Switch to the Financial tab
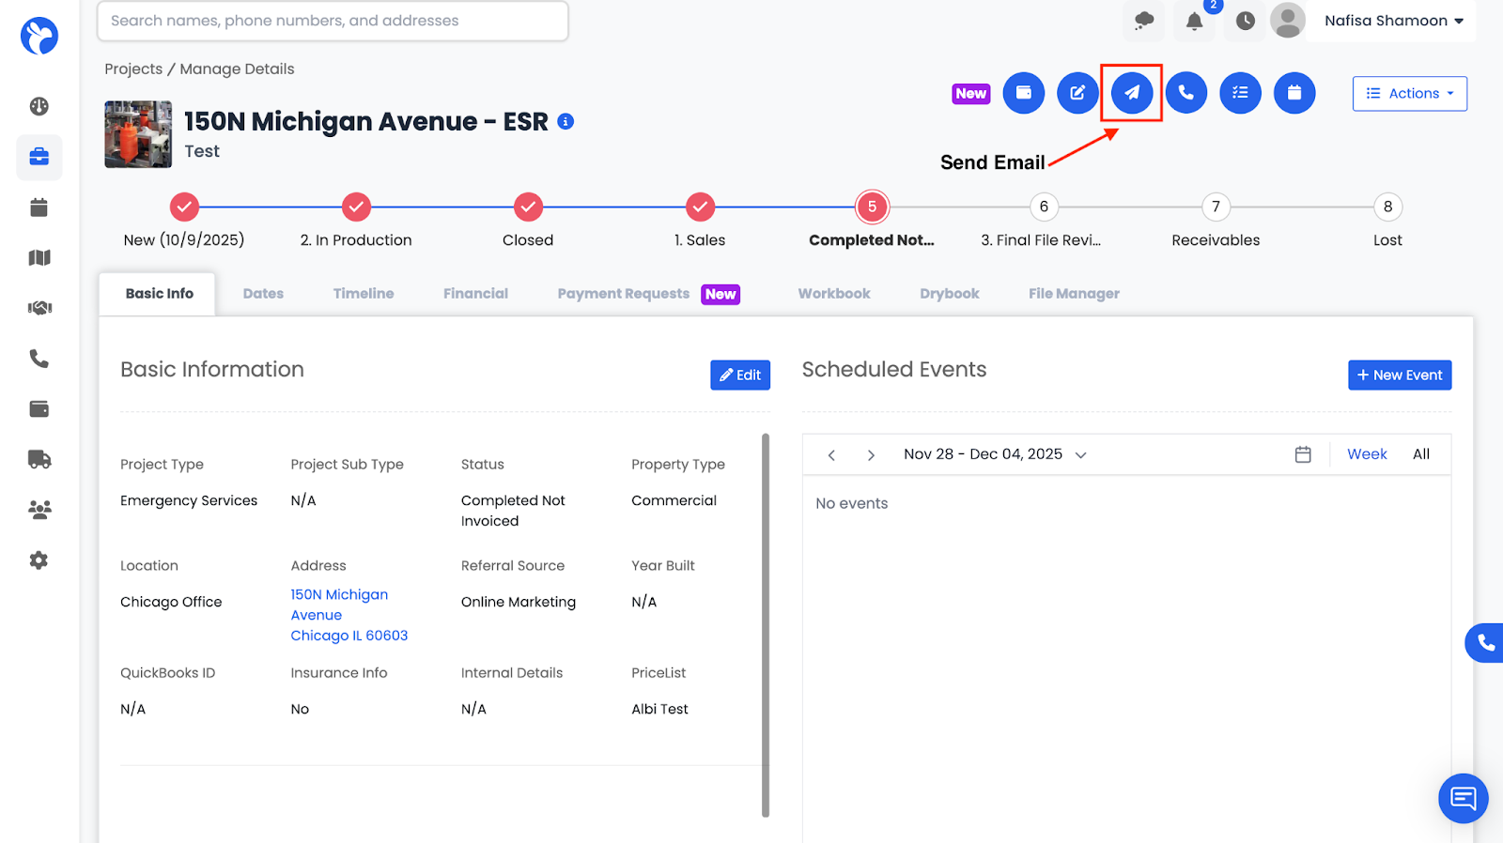The image size is (1503, 843). [x=475, y=294]
